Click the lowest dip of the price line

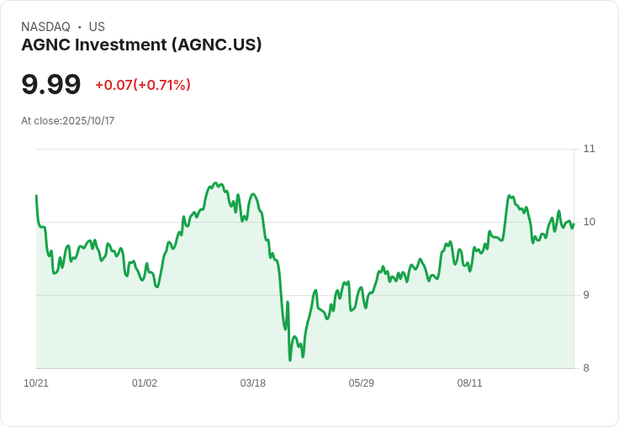tap(290, 361)
